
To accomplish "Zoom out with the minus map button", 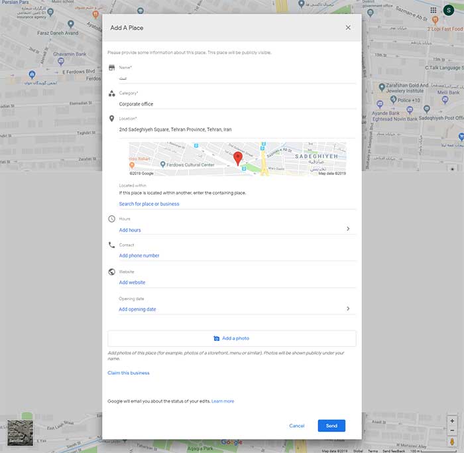I will click(x=452, y=430).
